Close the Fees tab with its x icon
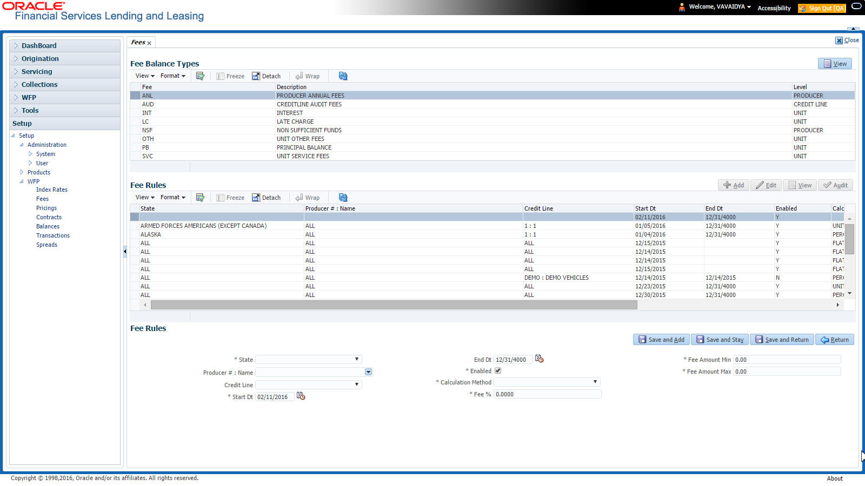 coord(149,43)
